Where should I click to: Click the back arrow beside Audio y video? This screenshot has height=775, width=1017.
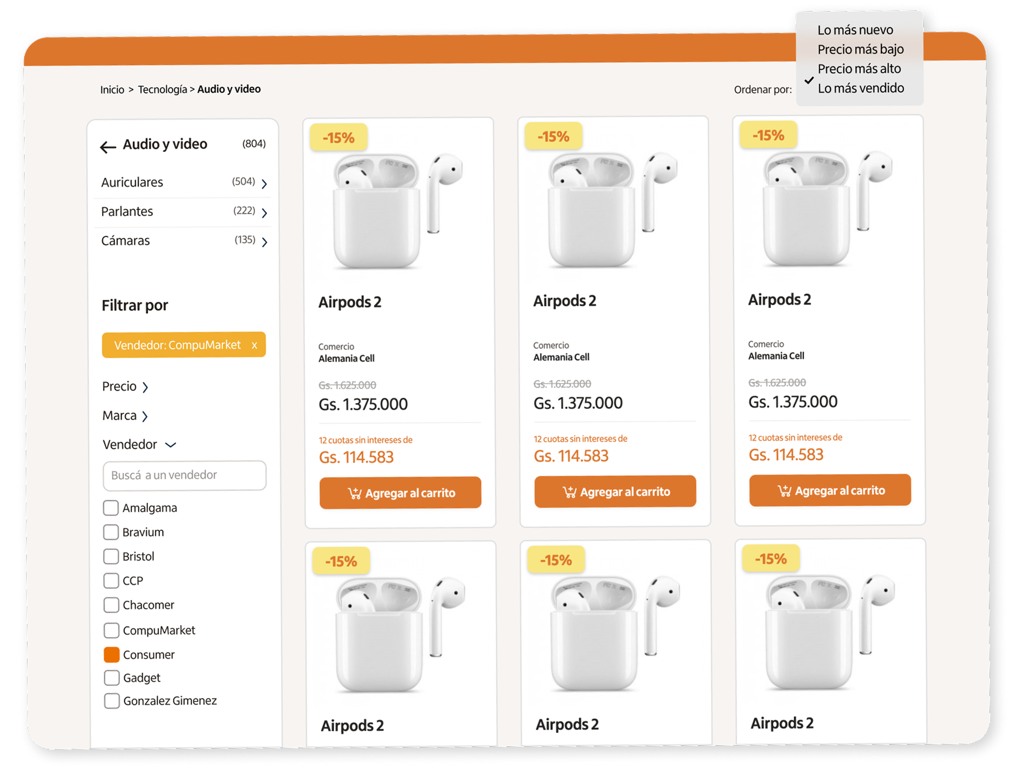[108, 147]
